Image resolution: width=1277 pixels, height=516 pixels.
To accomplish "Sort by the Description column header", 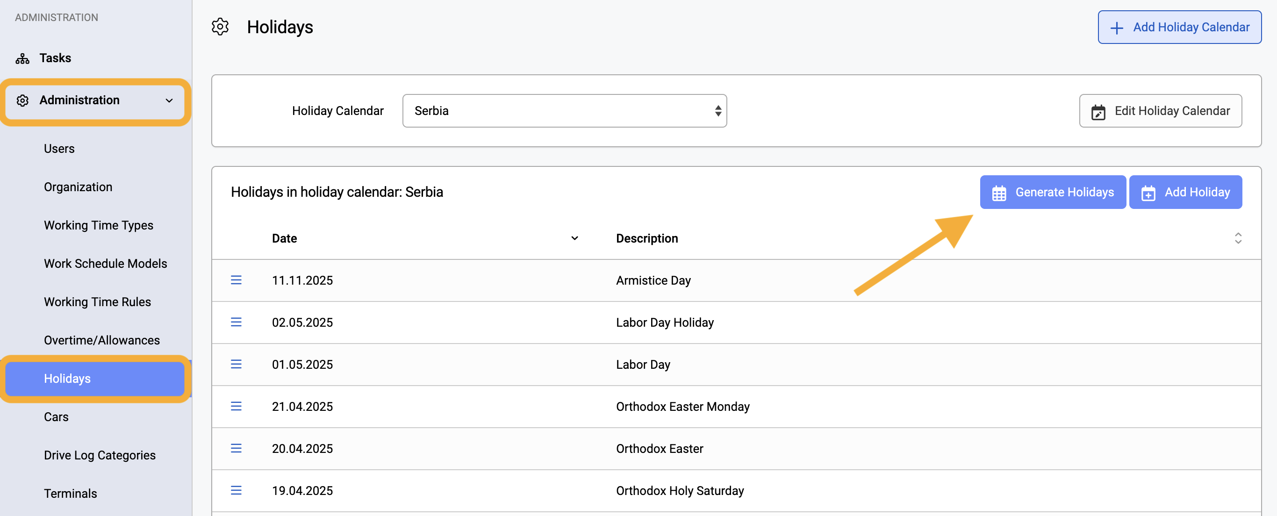I will pos(646,238).
